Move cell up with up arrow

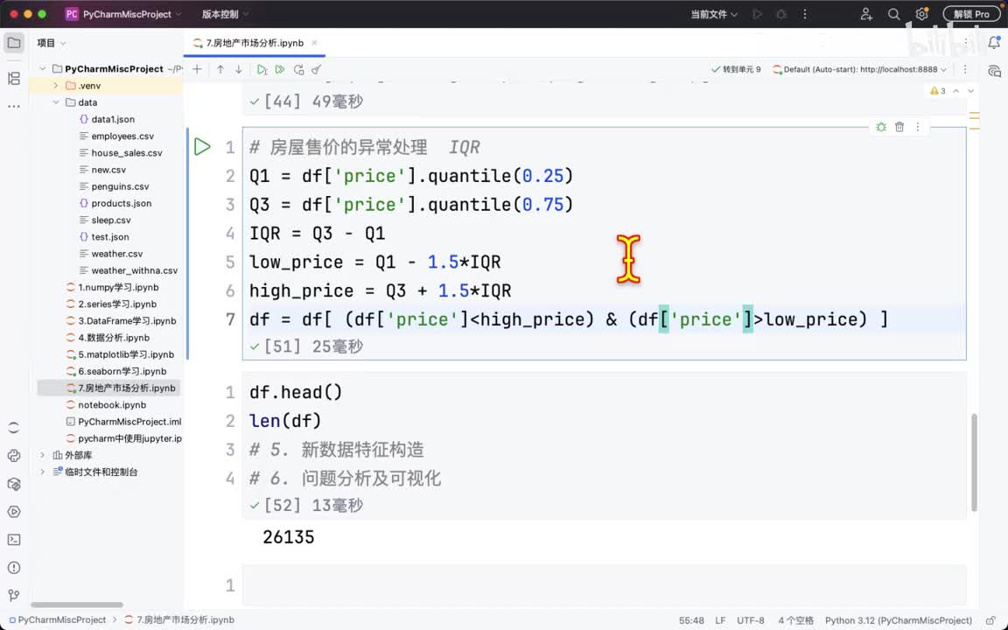(x=220, y=69)
